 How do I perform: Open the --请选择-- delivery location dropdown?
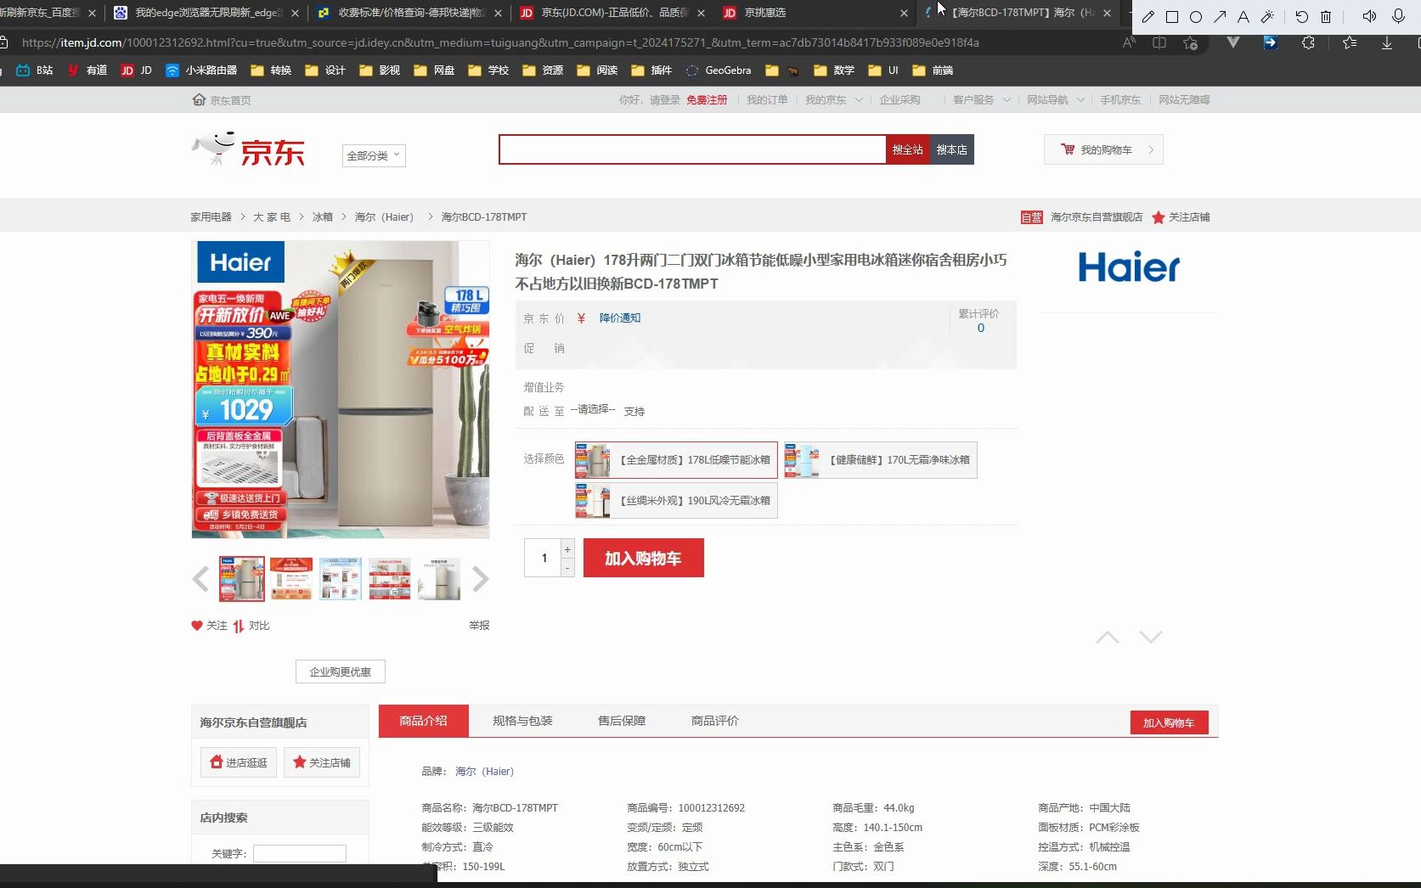(x=594, y=410)
